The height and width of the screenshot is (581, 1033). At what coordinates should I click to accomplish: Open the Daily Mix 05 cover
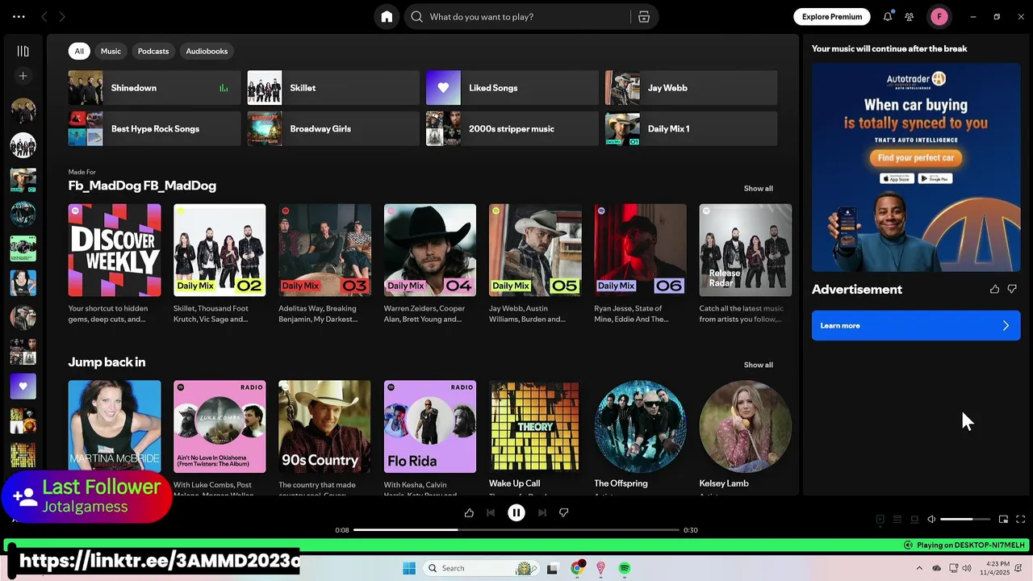[535, 250]
